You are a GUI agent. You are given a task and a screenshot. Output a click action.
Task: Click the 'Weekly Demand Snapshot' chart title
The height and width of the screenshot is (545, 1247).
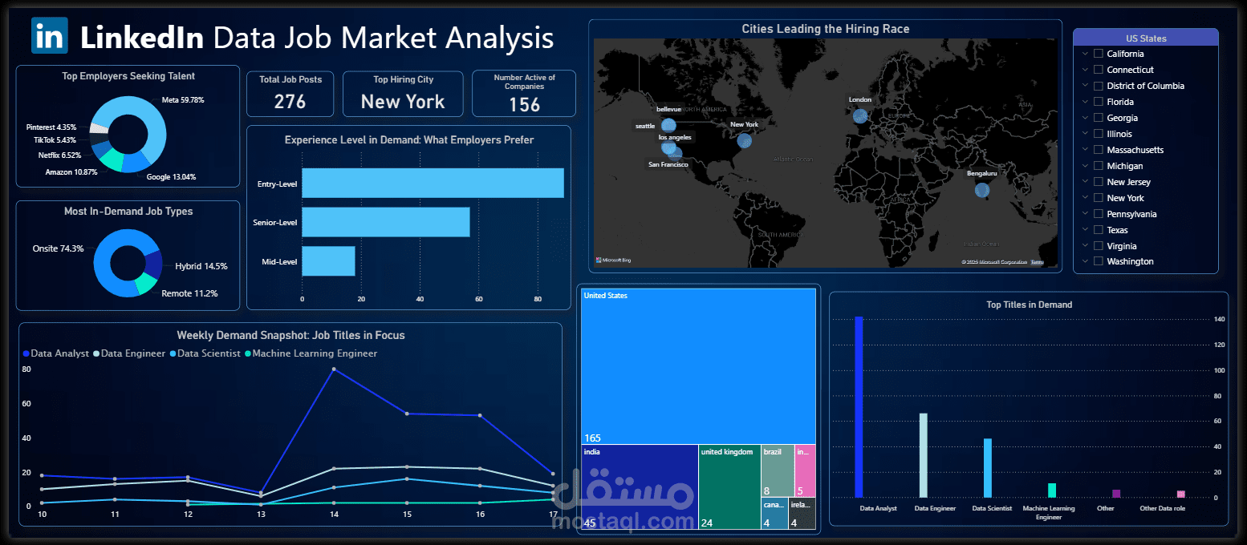tap(290, 336)
